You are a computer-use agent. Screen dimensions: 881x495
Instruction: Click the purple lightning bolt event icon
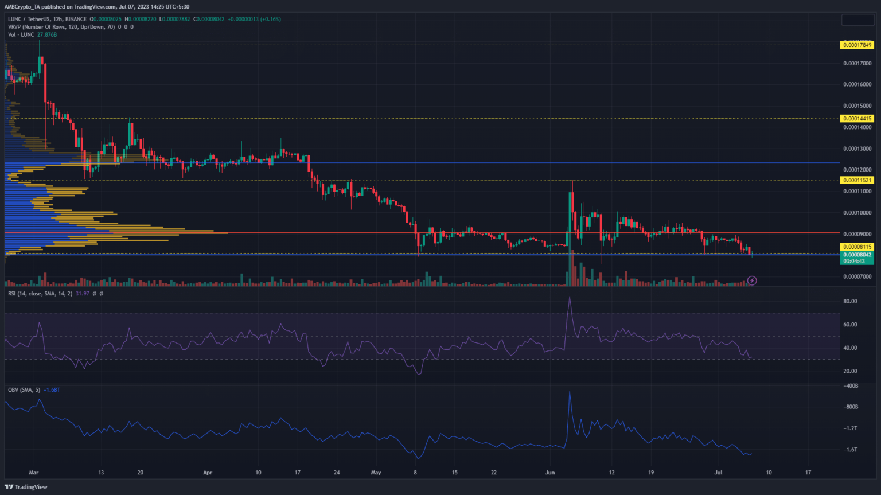pyautogui.click(x=752, y=280)
